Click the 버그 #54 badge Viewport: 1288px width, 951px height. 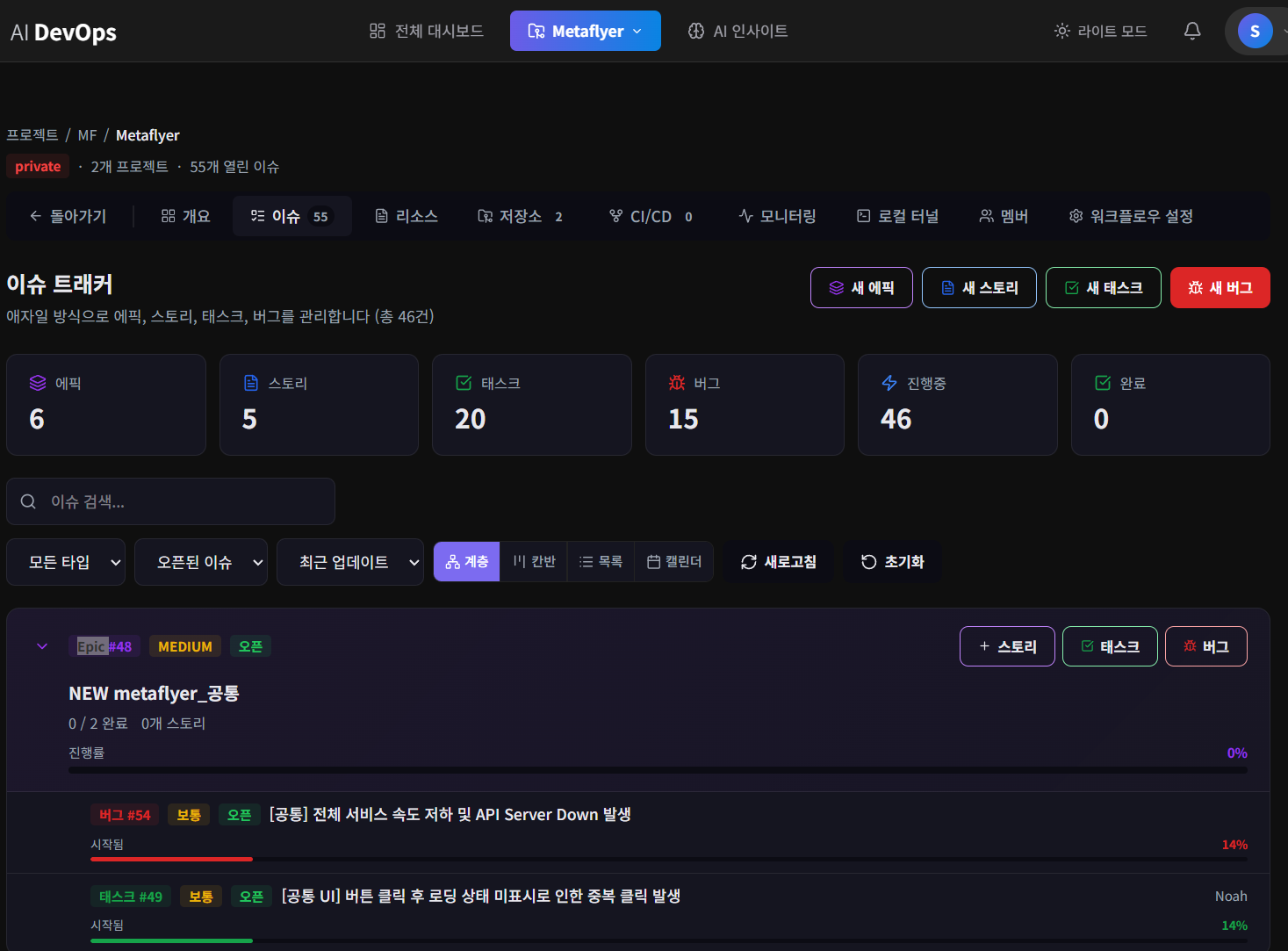[x=125, y=815]
